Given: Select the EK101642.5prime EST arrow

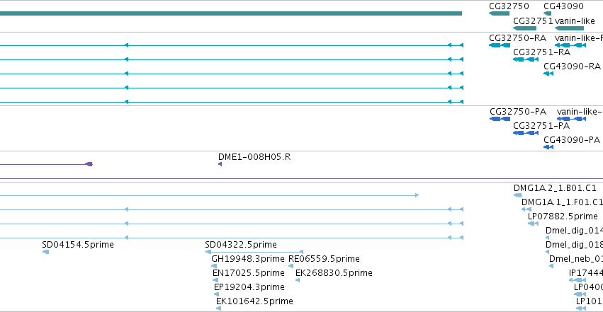Looking at the screenshot, I should tap(218, 308).
